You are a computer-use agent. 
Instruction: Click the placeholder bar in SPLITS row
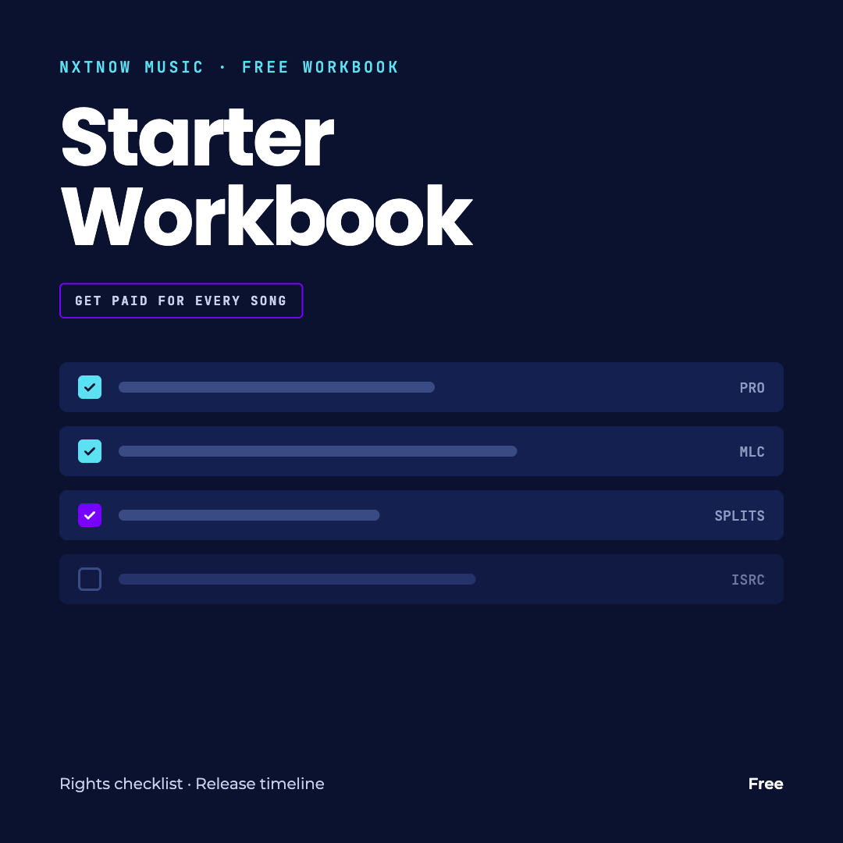point(249,515)
